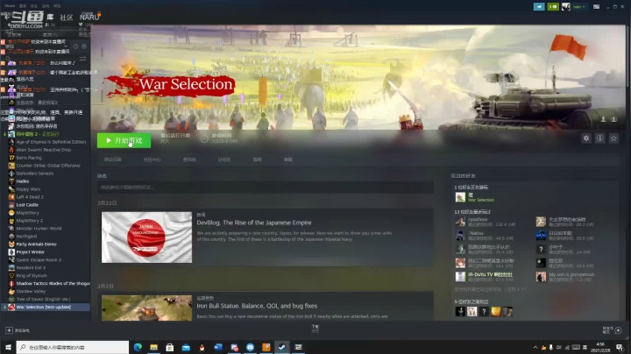631x354 pixels.
Task: Click the Steam icon in the taskbar
Action: click(x=282, y=347)
